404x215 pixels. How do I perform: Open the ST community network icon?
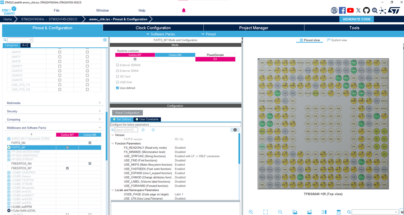click(x=383, y=10)
